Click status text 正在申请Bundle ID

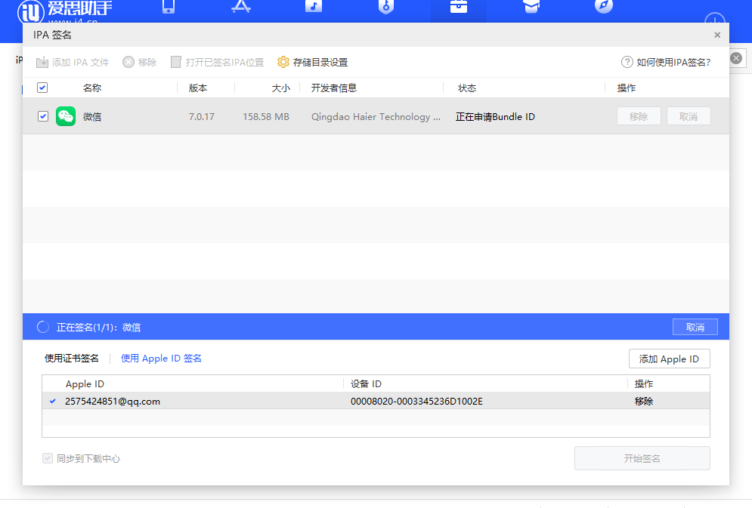point(495,117)
